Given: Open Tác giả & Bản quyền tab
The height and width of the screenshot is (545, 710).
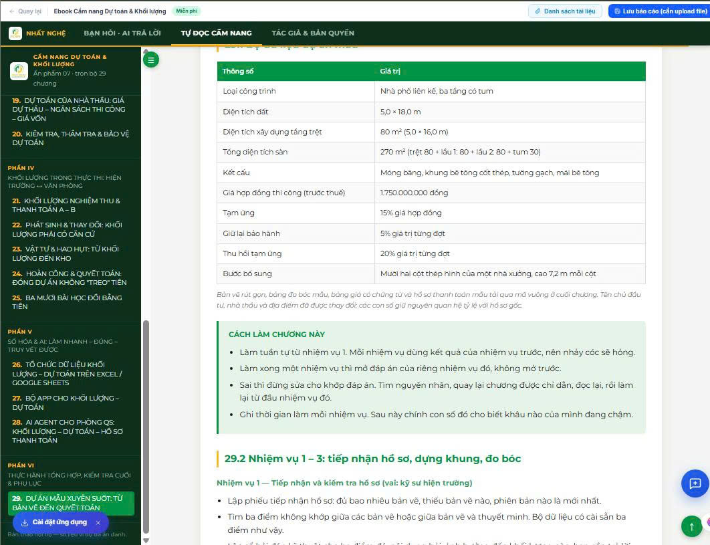Looking at the screenshot, I should point(313,33).
